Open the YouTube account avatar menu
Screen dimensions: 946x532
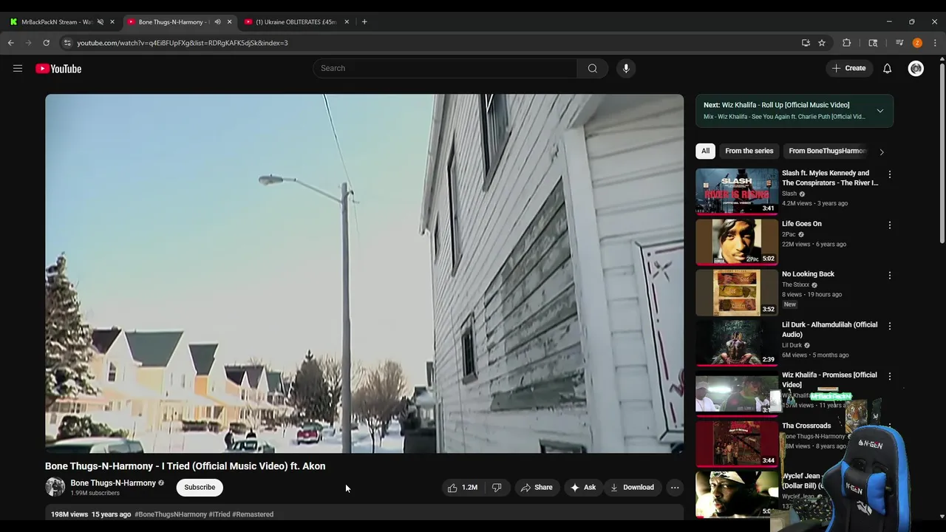[x=916, y=69]
